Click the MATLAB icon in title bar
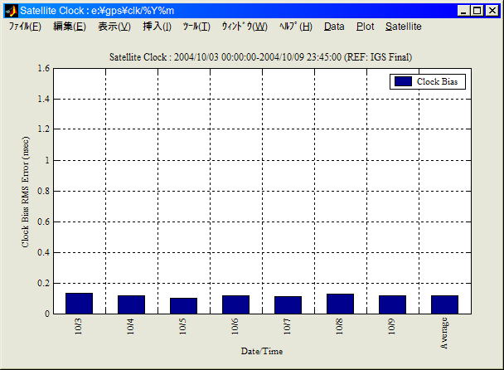This screenshot has height=370, width=504. (x=11, y=11)
